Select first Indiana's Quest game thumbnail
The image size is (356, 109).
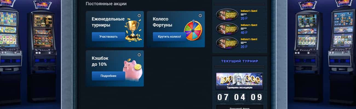(227, 14)
